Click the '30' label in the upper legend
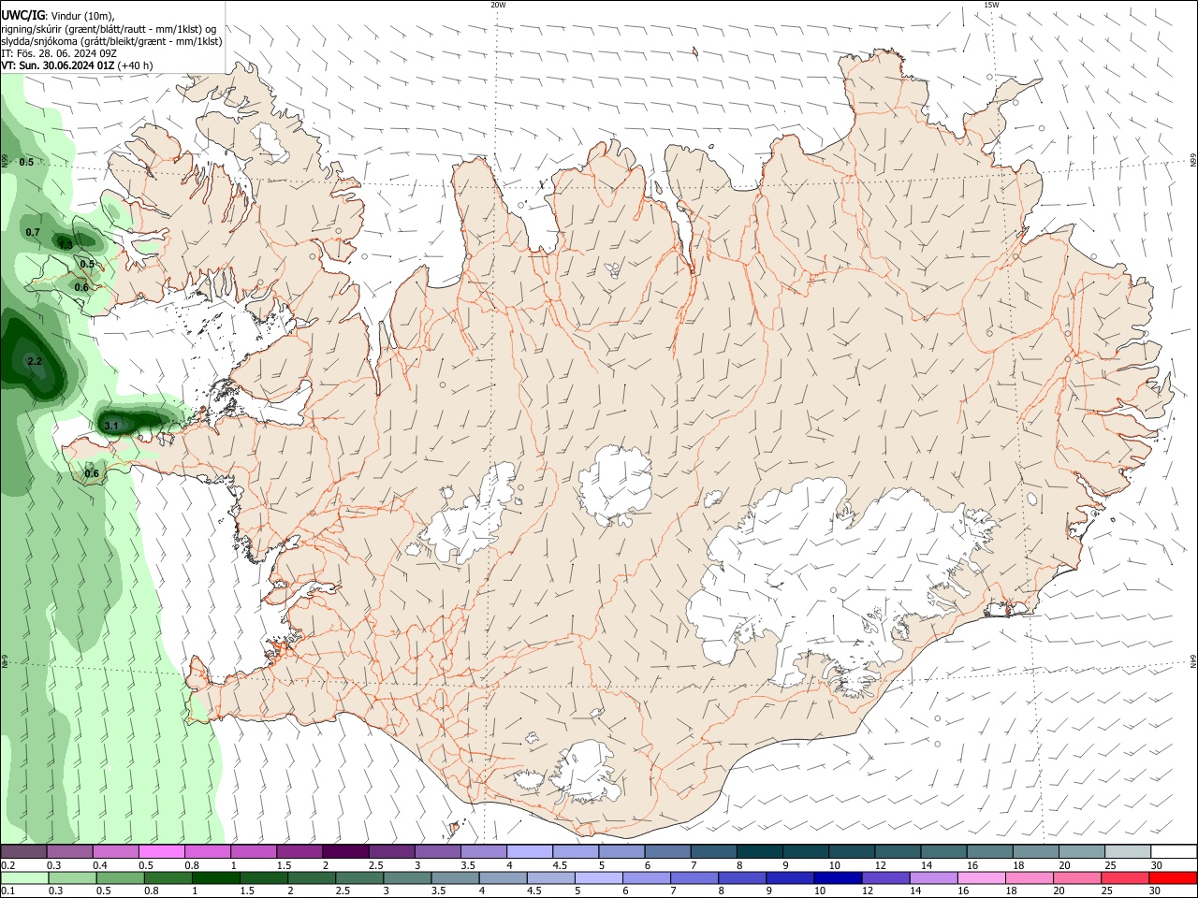The image size is (1198, 898). pyautogui.click(x=1157, y=865)
